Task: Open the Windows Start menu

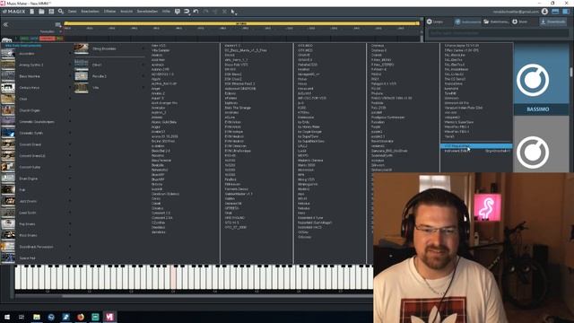Action: tap(7, 317)
